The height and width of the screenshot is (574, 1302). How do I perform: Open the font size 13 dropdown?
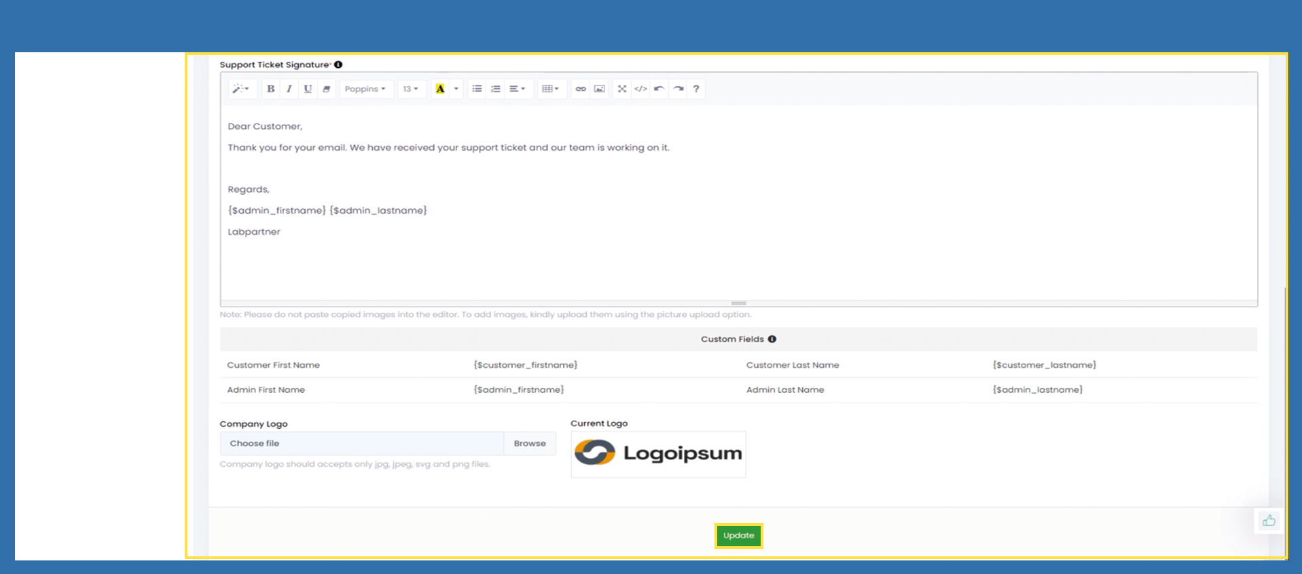point(411,89)
